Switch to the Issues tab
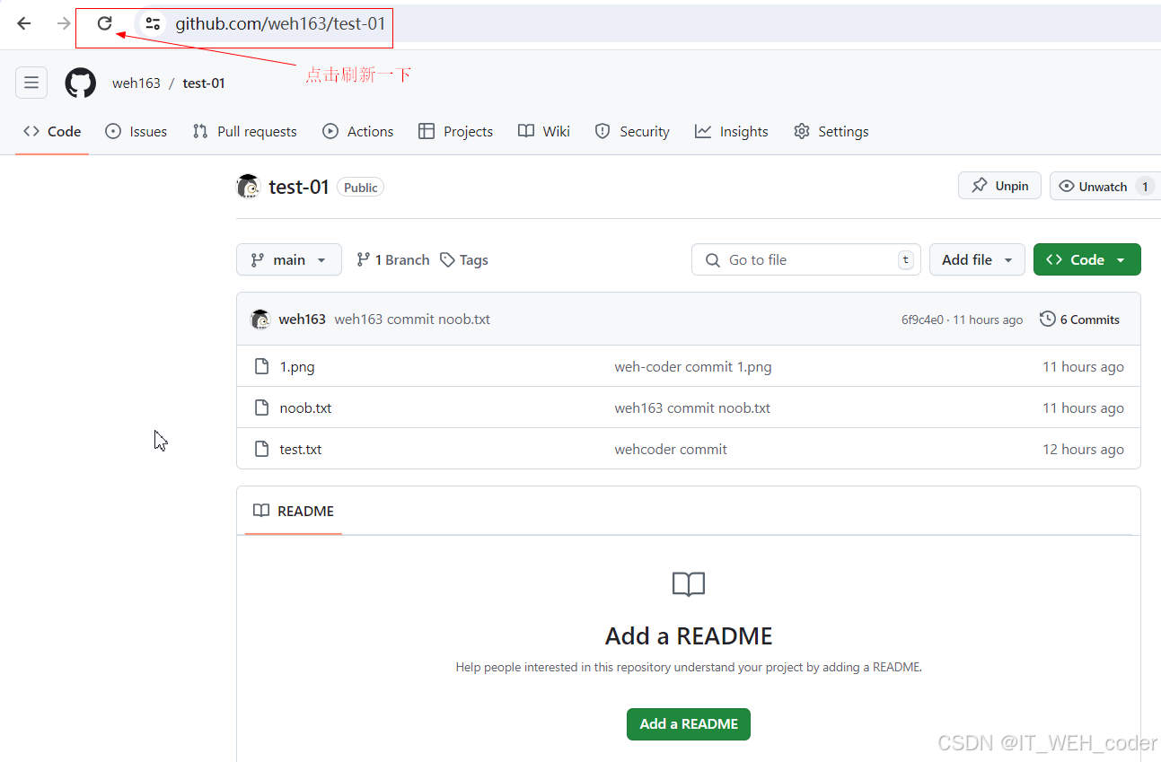The width and height of the screenshot is (1161, 762). [x=136, y=131]
